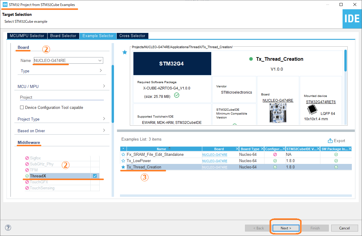Expand the Based on Driver section
362x236 pixels.
104,130
